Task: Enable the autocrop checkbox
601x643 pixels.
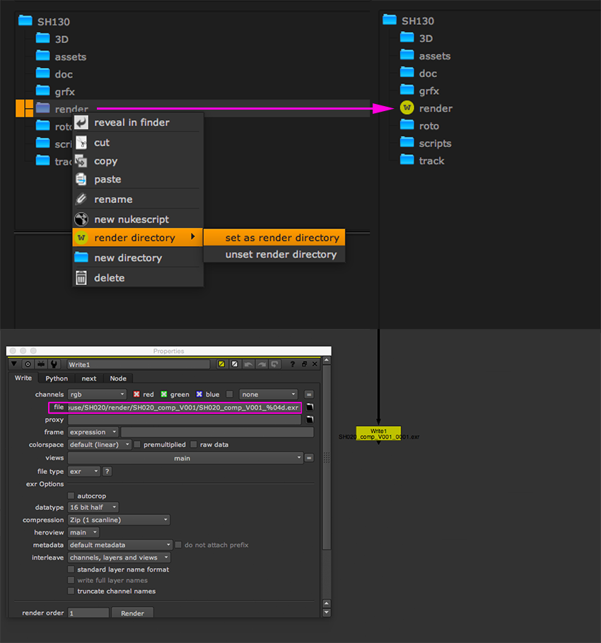Action: tap(71, 496)
